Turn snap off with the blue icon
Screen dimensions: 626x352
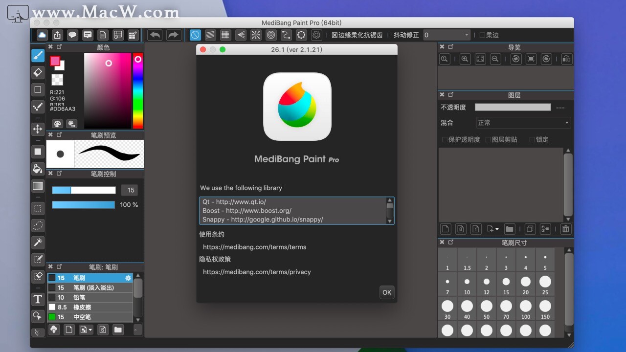click(x=195, y=35)
